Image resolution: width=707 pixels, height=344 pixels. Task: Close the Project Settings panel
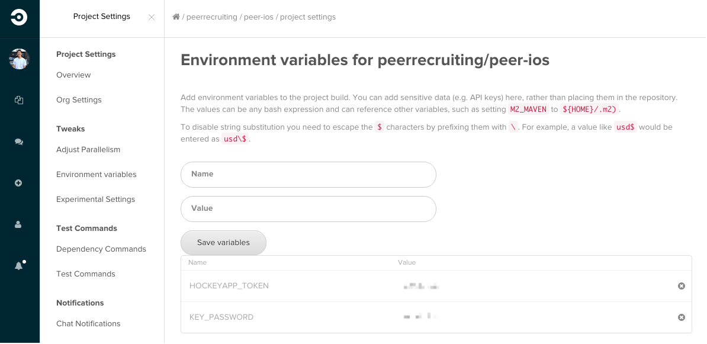coord(152,17)
